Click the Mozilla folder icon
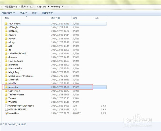The width and height of the screenshot is (161, 131). pyautogui.click(x=6, y=83)
